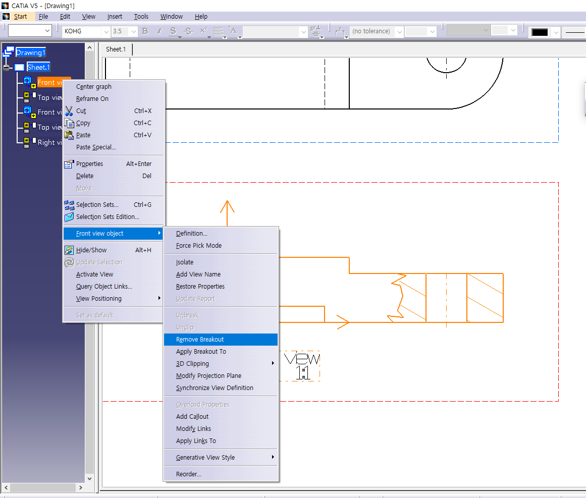The image size is (586, 498).
Task: Choose Modify Links
Action: point(221,428)
